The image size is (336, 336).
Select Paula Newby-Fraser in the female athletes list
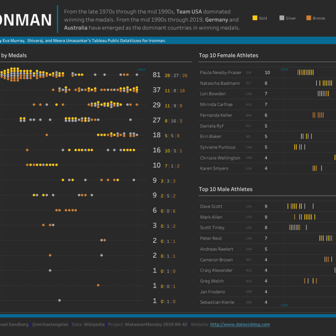click(220, 73)
